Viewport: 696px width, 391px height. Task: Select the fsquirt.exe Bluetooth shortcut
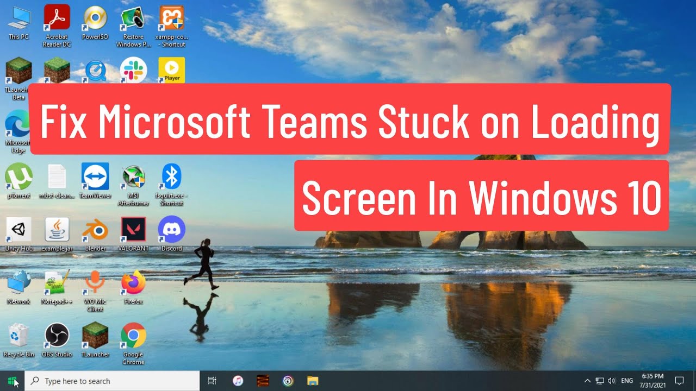coord(171,185)
